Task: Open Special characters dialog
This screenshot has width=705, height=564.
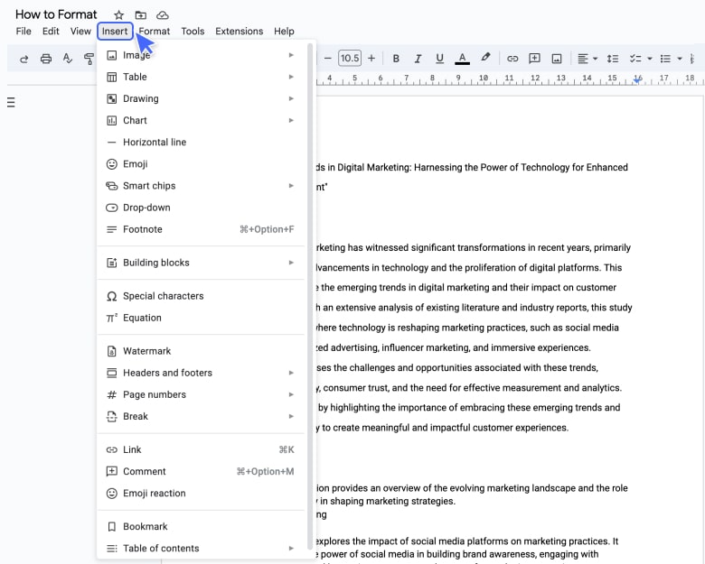Action: 201,296
